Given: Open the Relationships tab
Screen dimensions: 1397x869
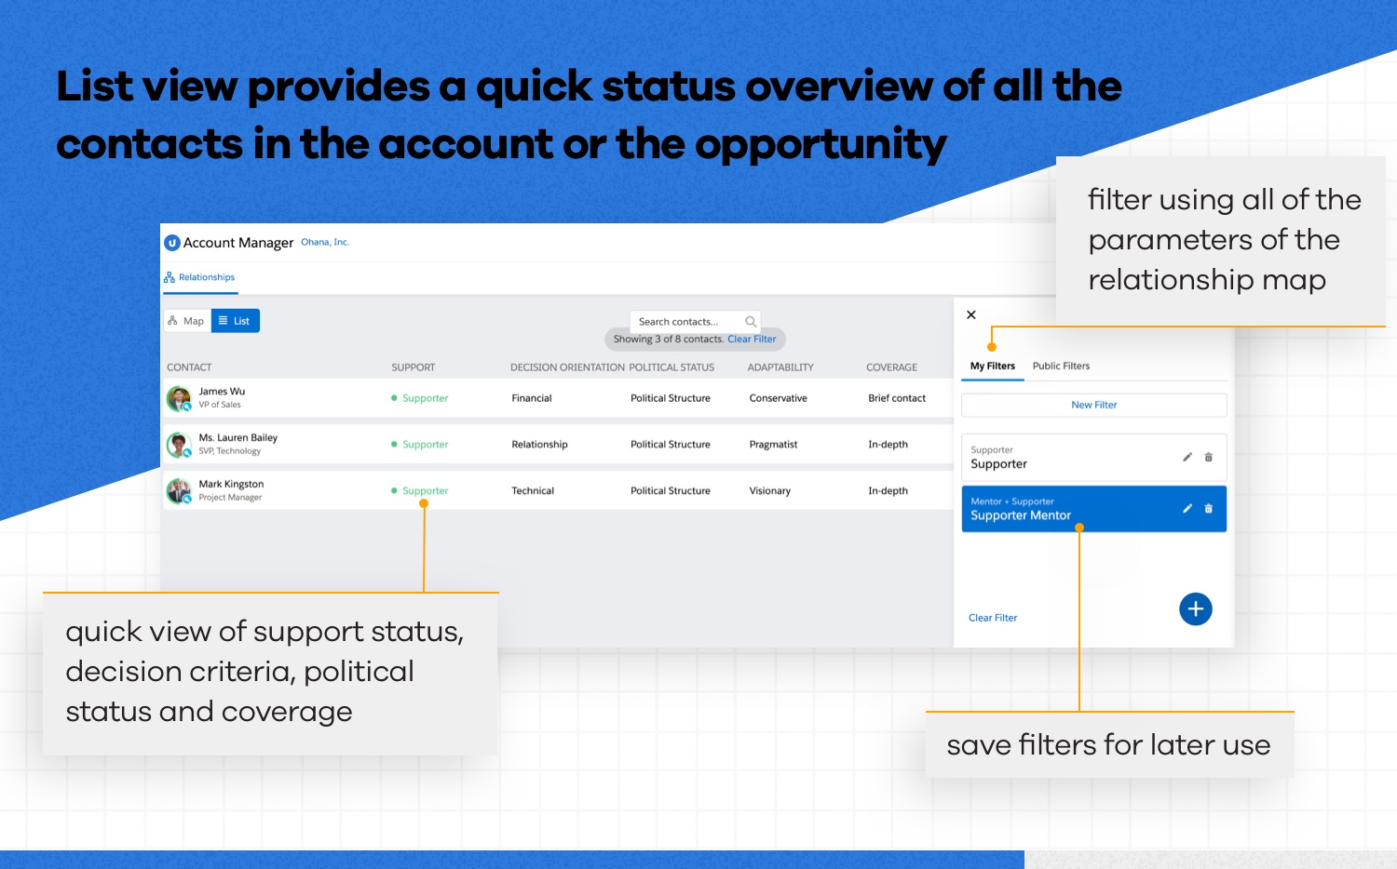Looking at the screenshot, I should tap(199, 277).
